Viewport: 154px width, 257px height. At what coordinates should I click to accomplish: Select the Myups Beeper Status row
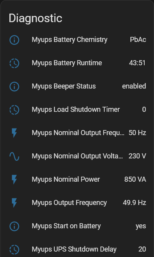pos(78,86)
